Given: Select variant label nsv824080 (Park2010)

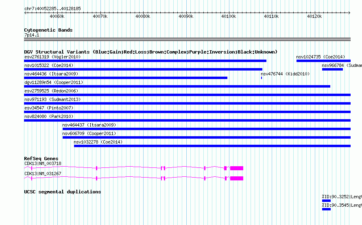Looking at the screenshot, I should point(49,116).
